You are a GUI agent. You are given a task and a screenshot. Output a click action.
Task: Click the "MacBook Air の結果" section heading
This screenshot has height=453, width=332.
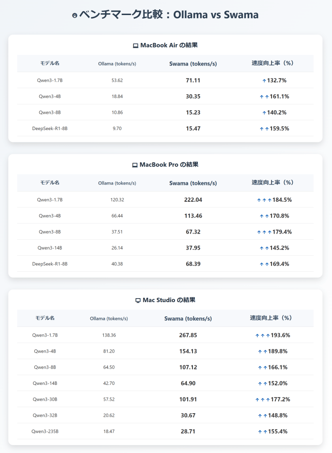(169, 45)
